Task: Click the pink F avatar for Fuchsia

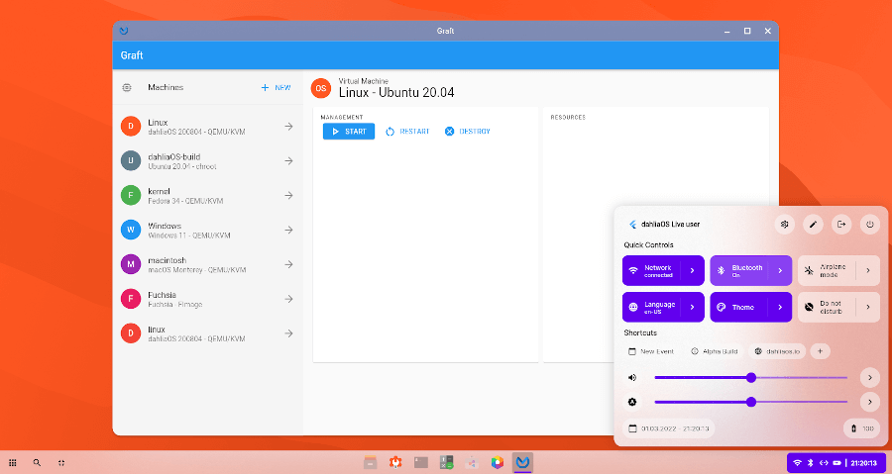Action: tap(131, 299)
